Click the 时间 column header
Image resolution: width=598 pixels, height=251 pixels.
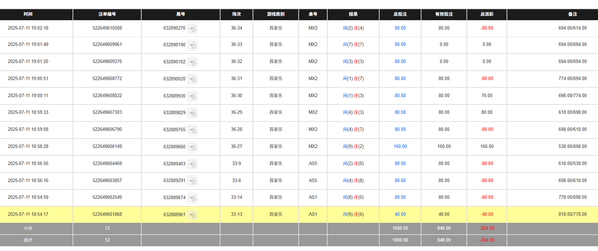(x=28, y=14)
